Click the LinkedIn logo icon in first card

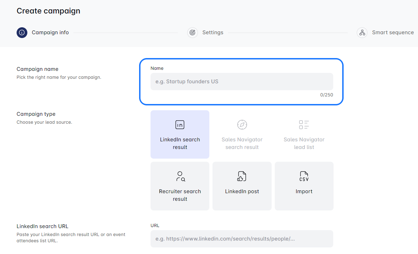(180, 125)
